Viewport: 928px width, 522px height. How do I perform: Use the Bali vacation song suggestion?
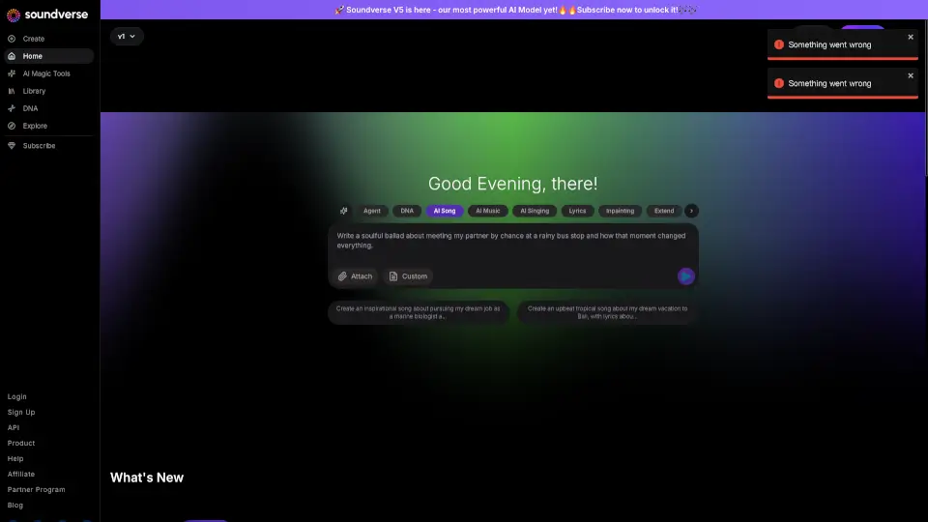click(x=607, y=312)
